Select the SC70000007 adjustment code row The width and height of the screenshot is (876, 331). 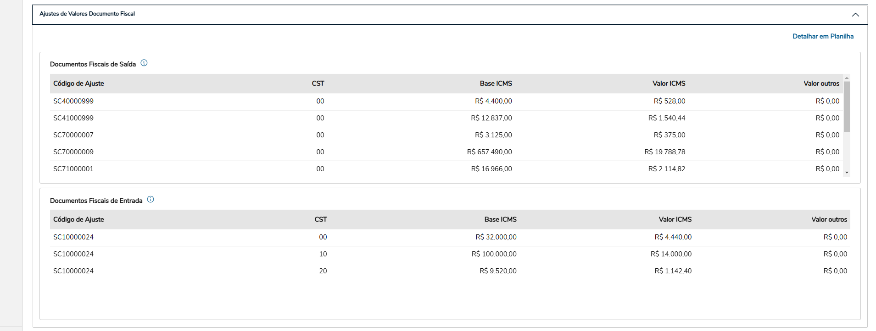[x=73, y=135]
